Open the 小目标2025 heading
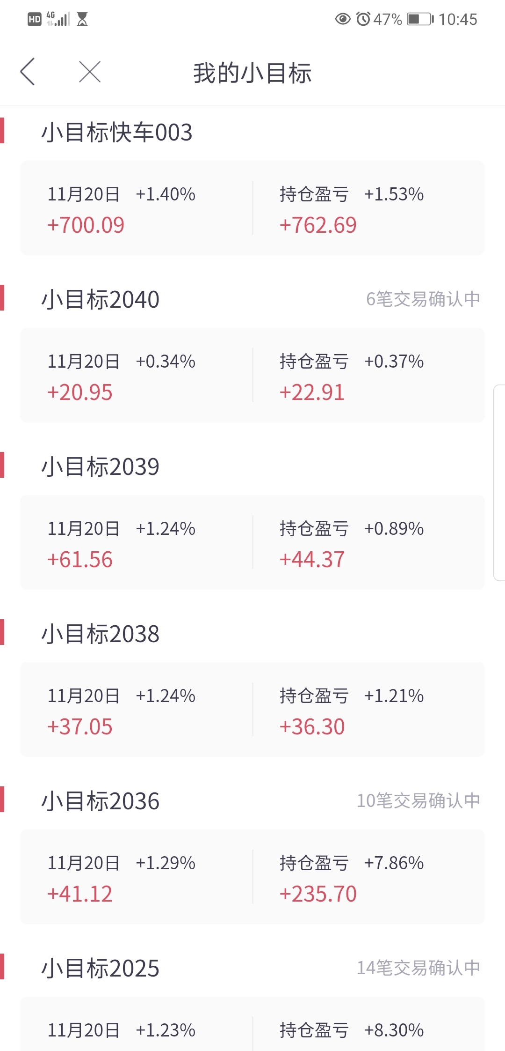 101,968
